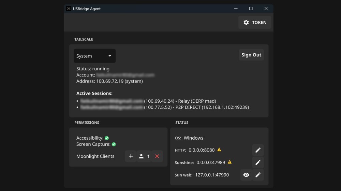Click the Sign Out button
The image size is (341, 191).
coord(251,55)
